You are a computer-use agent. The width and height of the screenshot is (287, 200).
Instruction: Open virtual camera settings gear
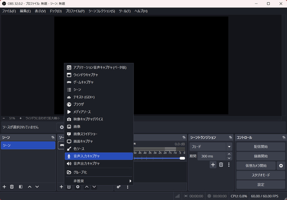click(281, 166)
